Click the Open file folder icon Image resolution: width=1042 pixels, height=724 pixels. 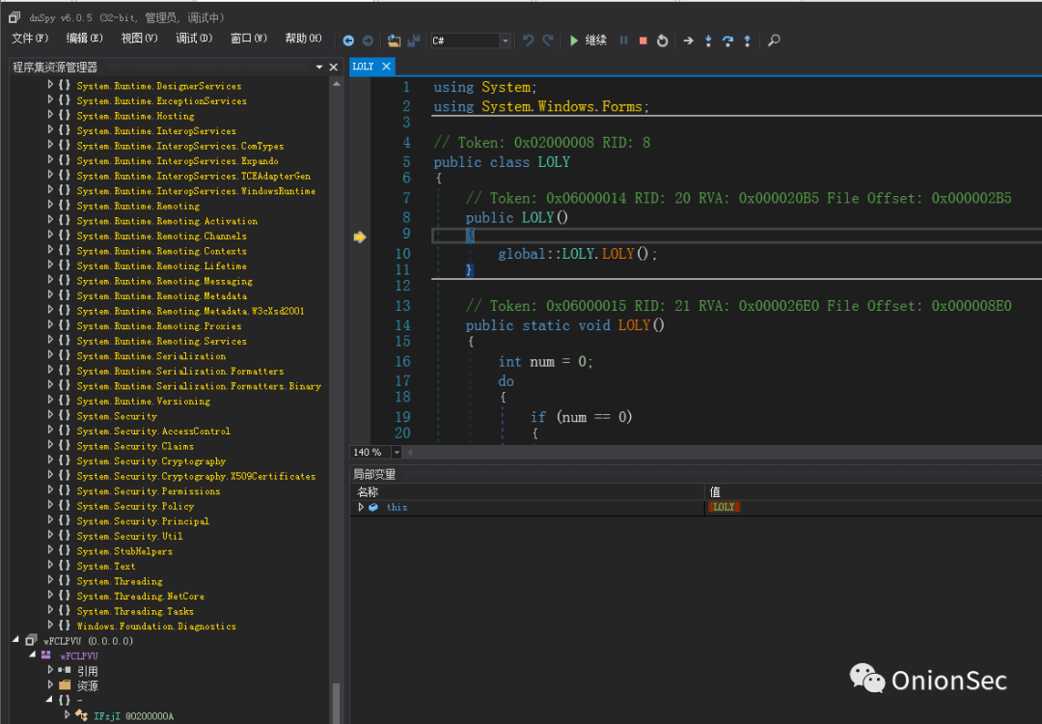[394, 41]
